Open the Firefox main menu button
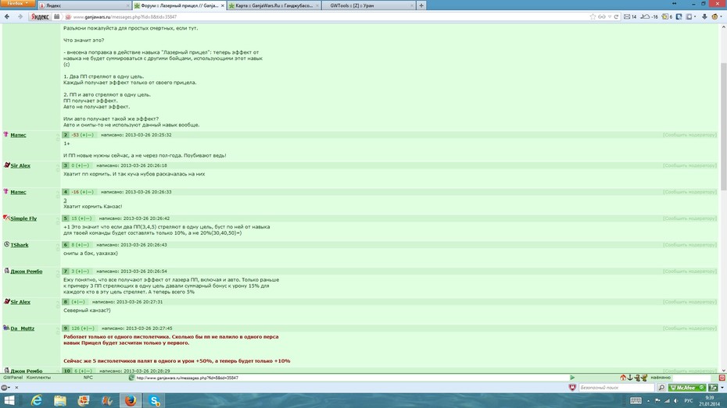727x408 pixels. 17,3
